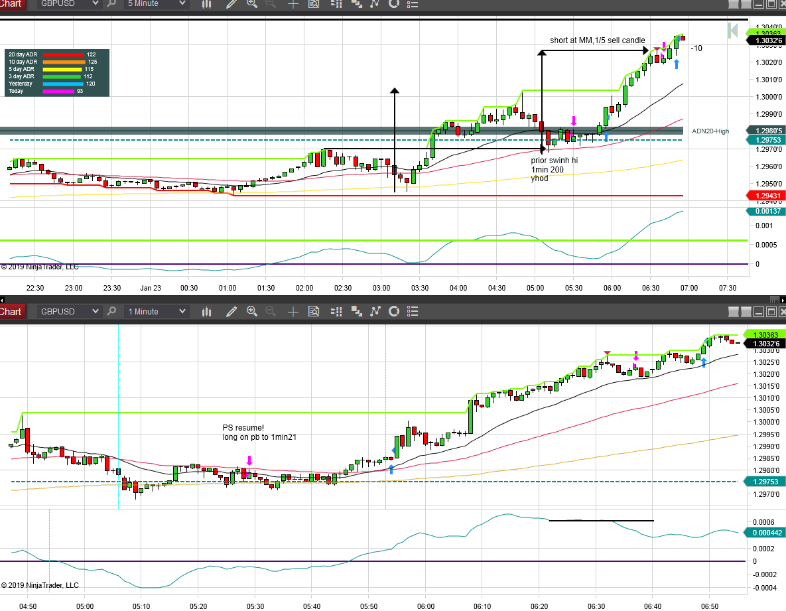Open drawing tools pencil in 1 Minute chart
786x611 pixels.
[x=231, y=312]
